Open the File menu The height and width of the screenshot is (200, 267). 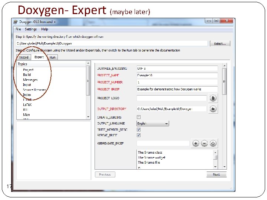coord(18,29)
